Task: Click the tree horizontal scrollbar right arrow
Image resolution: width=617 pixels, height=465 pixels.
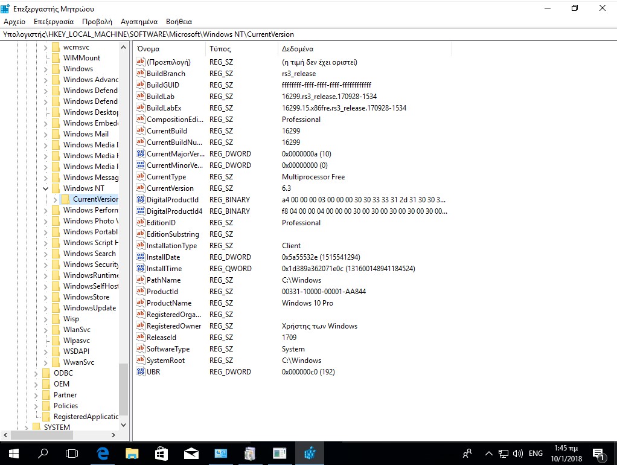Action: point(113,435)
